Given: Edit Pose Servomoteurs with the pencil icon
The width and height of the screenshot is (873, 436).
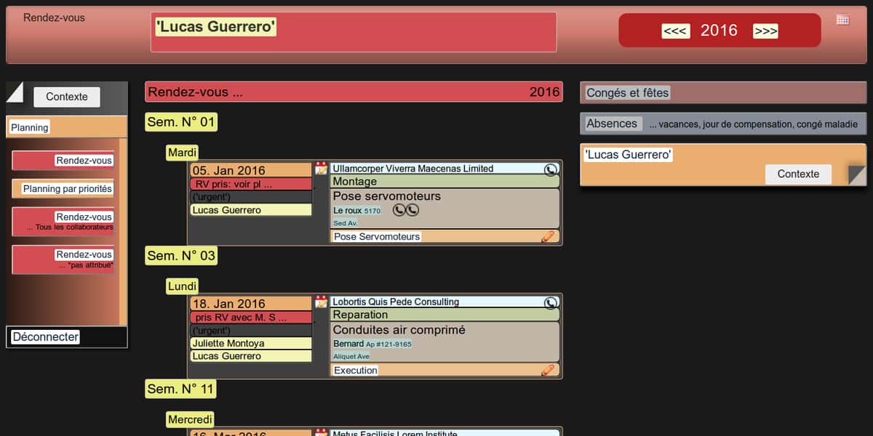Looking at the screenshot, I should (x=548, y=236).
